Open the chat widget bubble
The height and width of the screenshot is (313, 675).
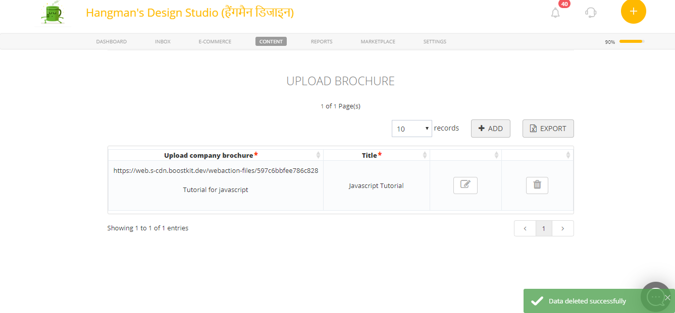655,297
